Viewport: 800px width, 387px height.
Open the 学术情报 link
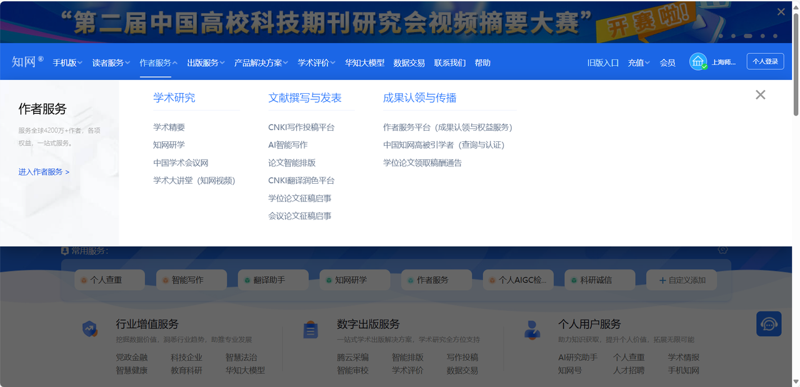(684, 358)
